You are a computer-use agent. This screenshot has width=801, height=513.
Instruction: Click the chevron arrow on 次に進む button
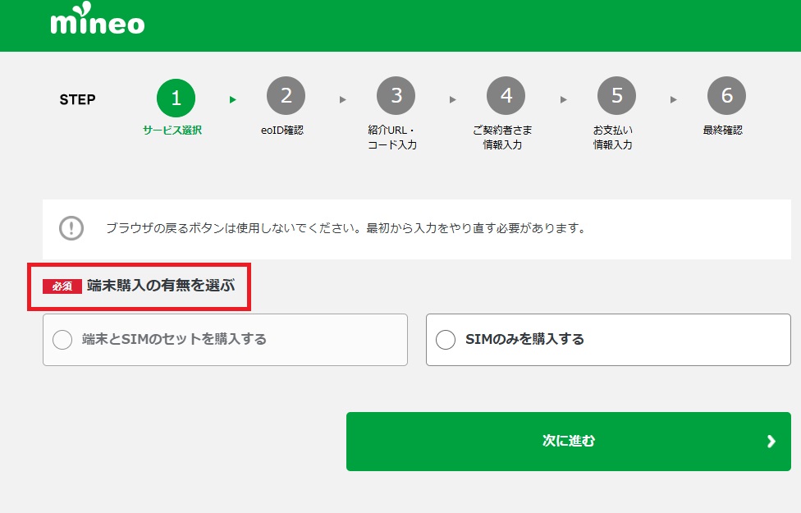point(771,441)
